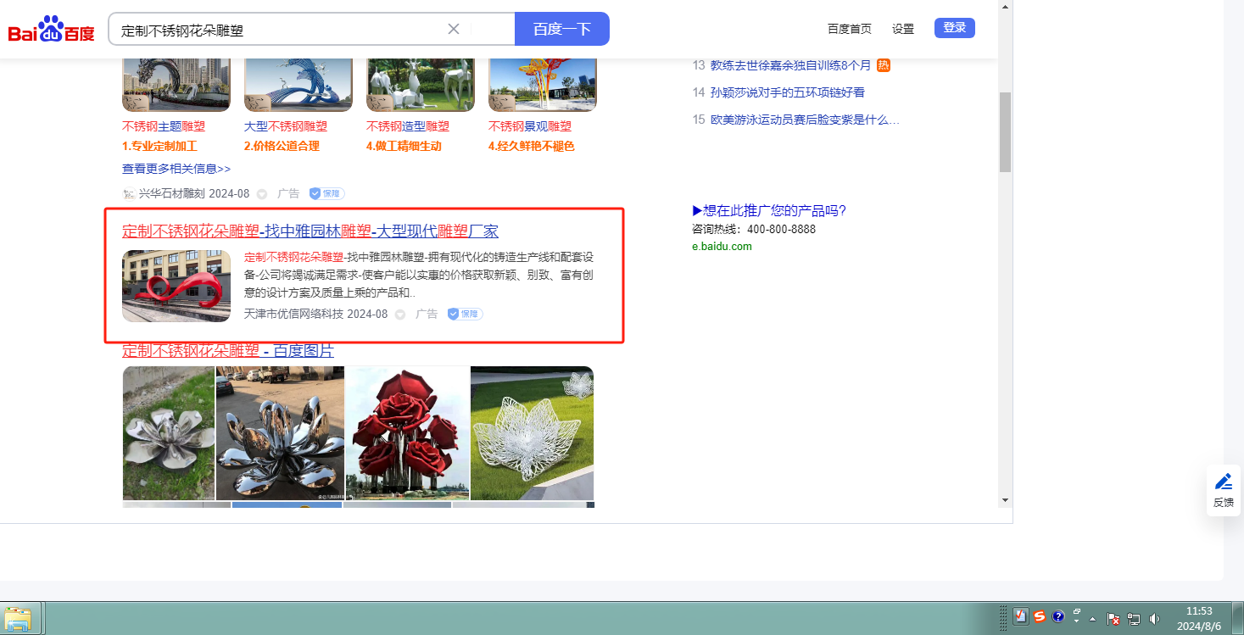Open the file explorer taskbar icon
Image resolution: width=1244 pixels, height=635 pixels.
click(20, 619)
